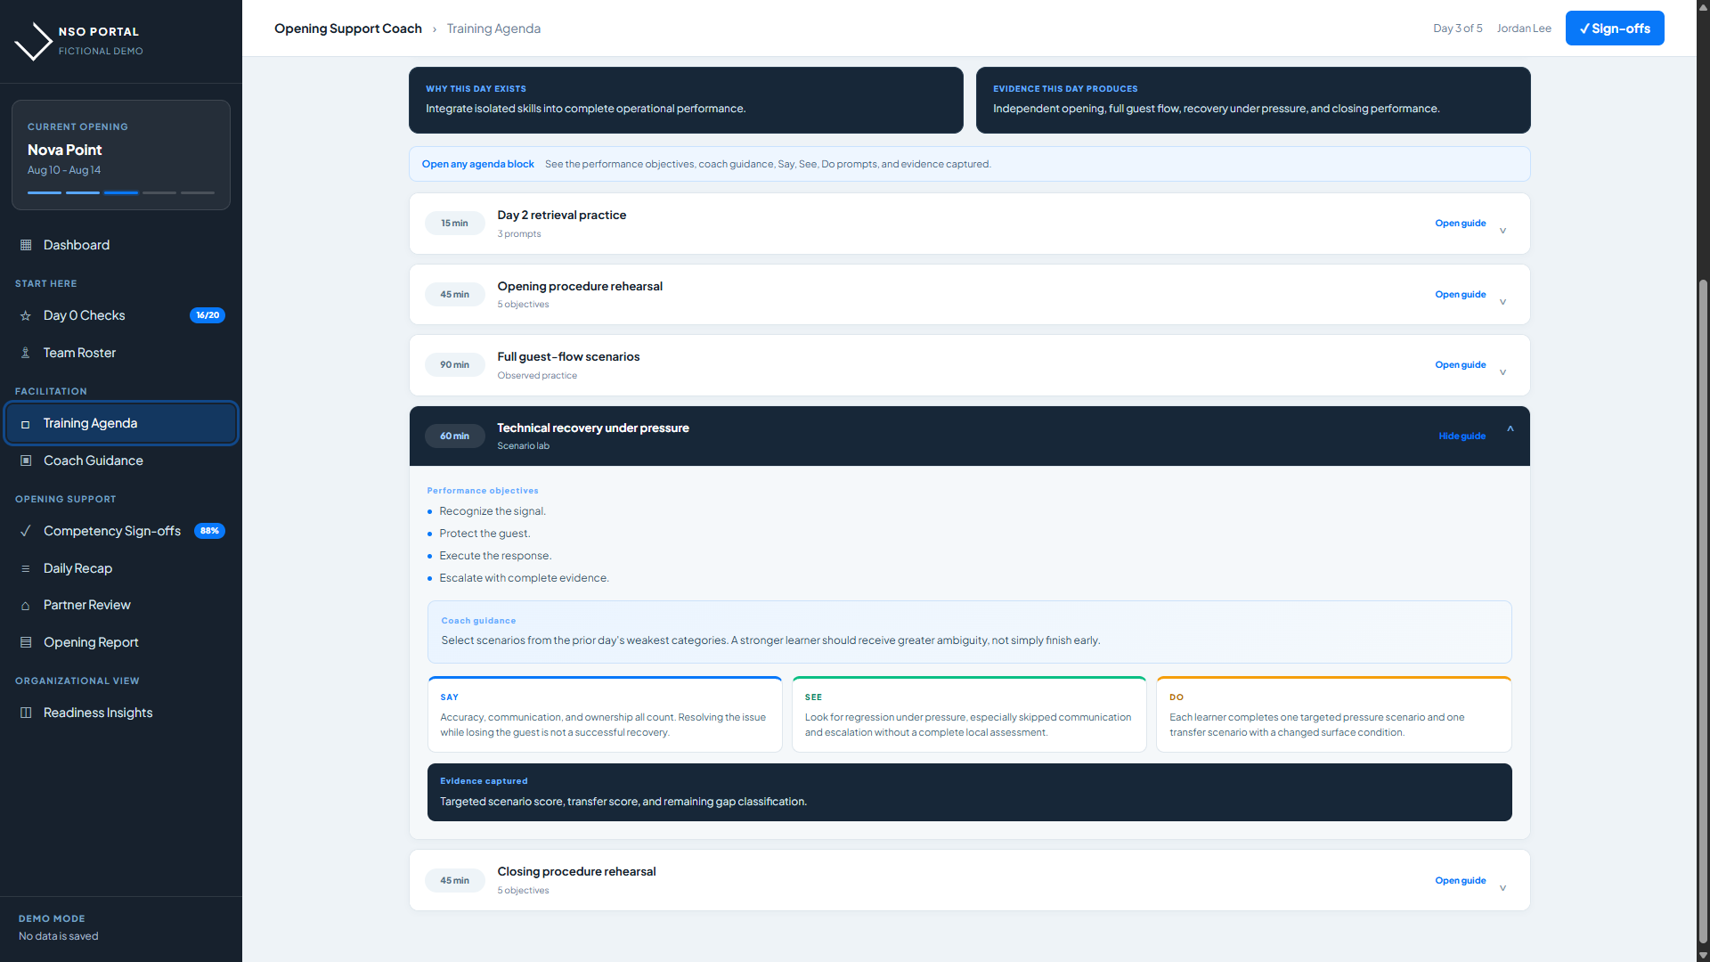Viewport: 1710px width, 962px height.
Task: Go to Opening Support Coach breadcrumb
Action: 348,29
